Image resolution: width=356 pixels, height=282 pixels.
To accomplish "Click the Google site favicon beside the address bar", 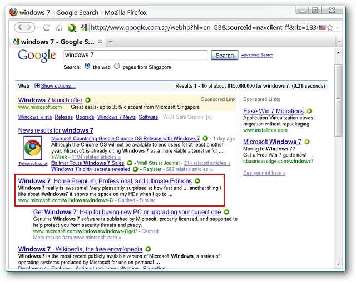I will point(85,28).
